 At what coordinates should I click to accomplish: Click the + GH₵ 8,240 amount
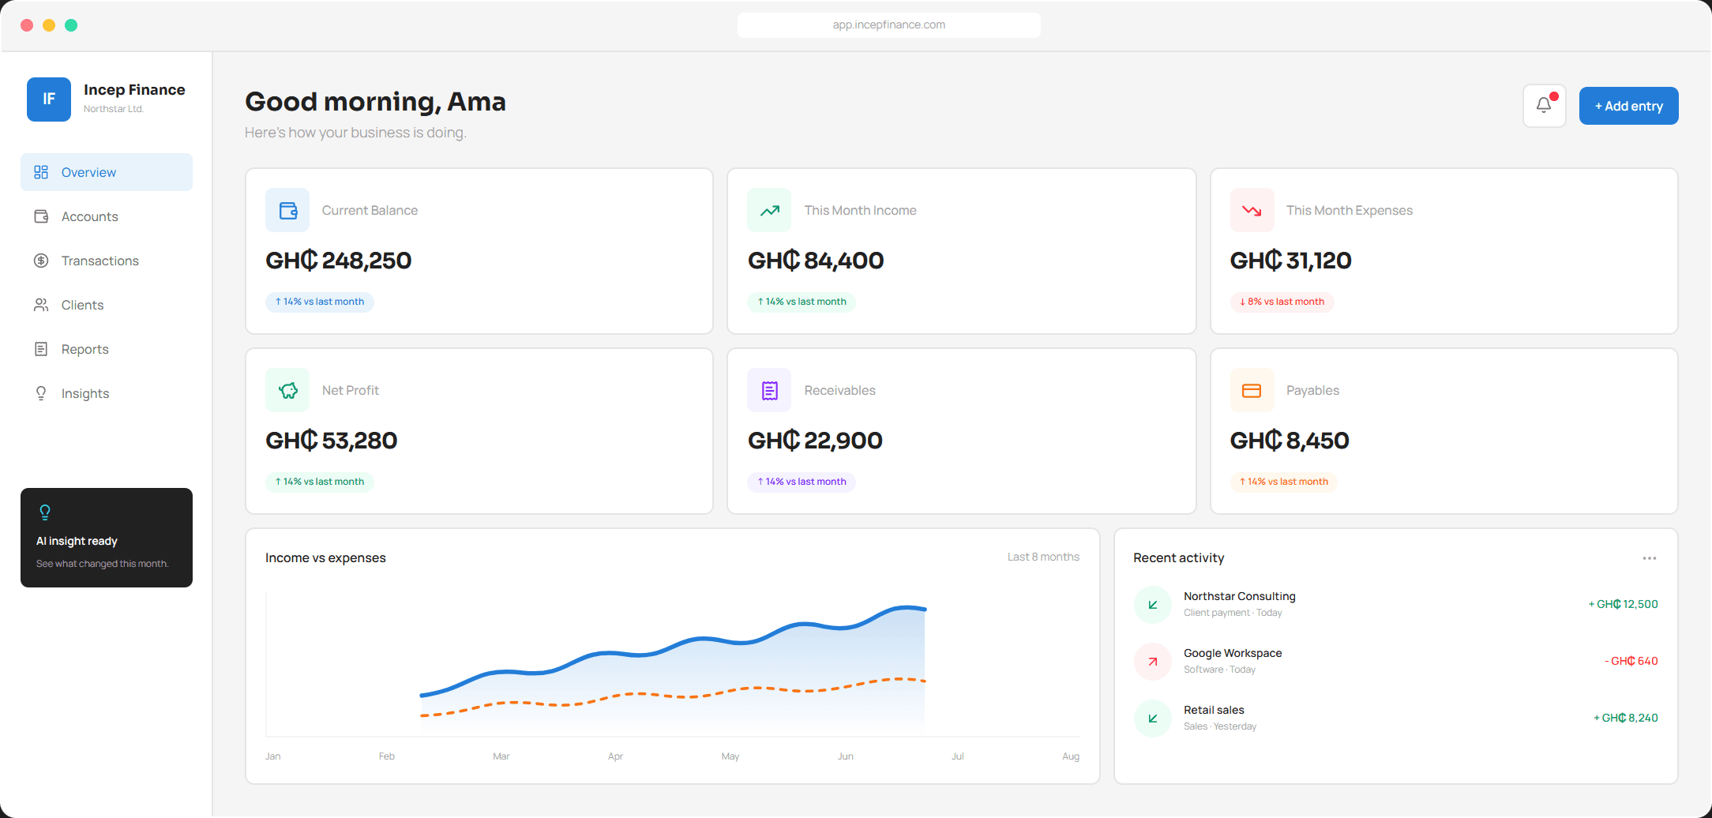coord(1625,719)
